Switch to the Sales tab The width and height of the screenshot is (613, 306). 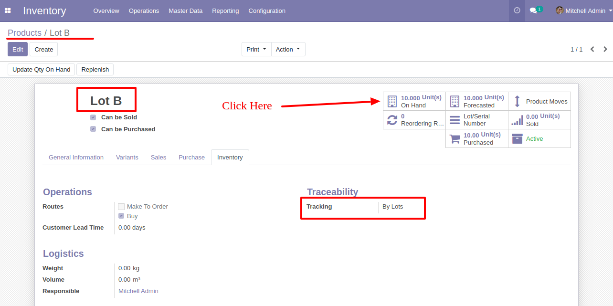point(159,158)
